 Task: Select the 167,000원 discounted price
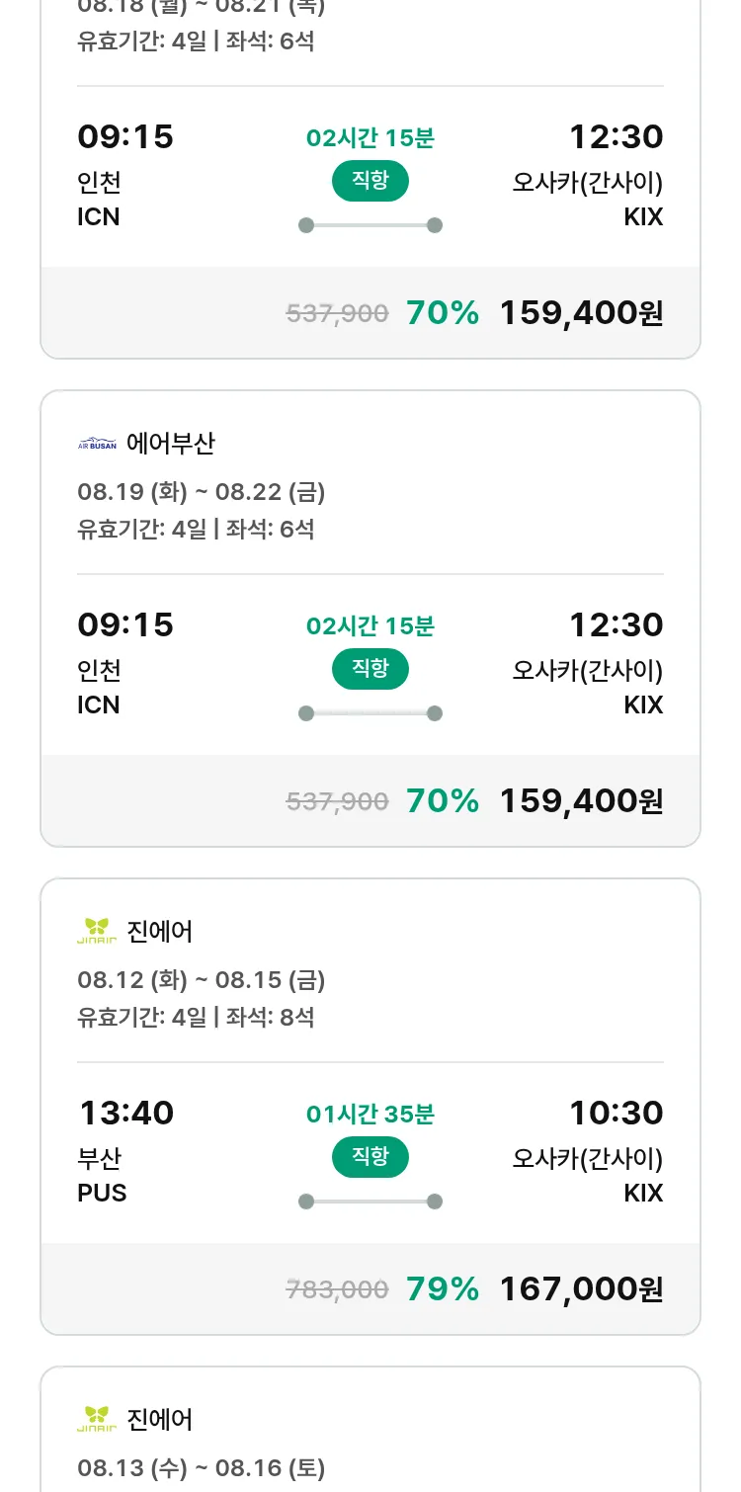click(581, 1288)
